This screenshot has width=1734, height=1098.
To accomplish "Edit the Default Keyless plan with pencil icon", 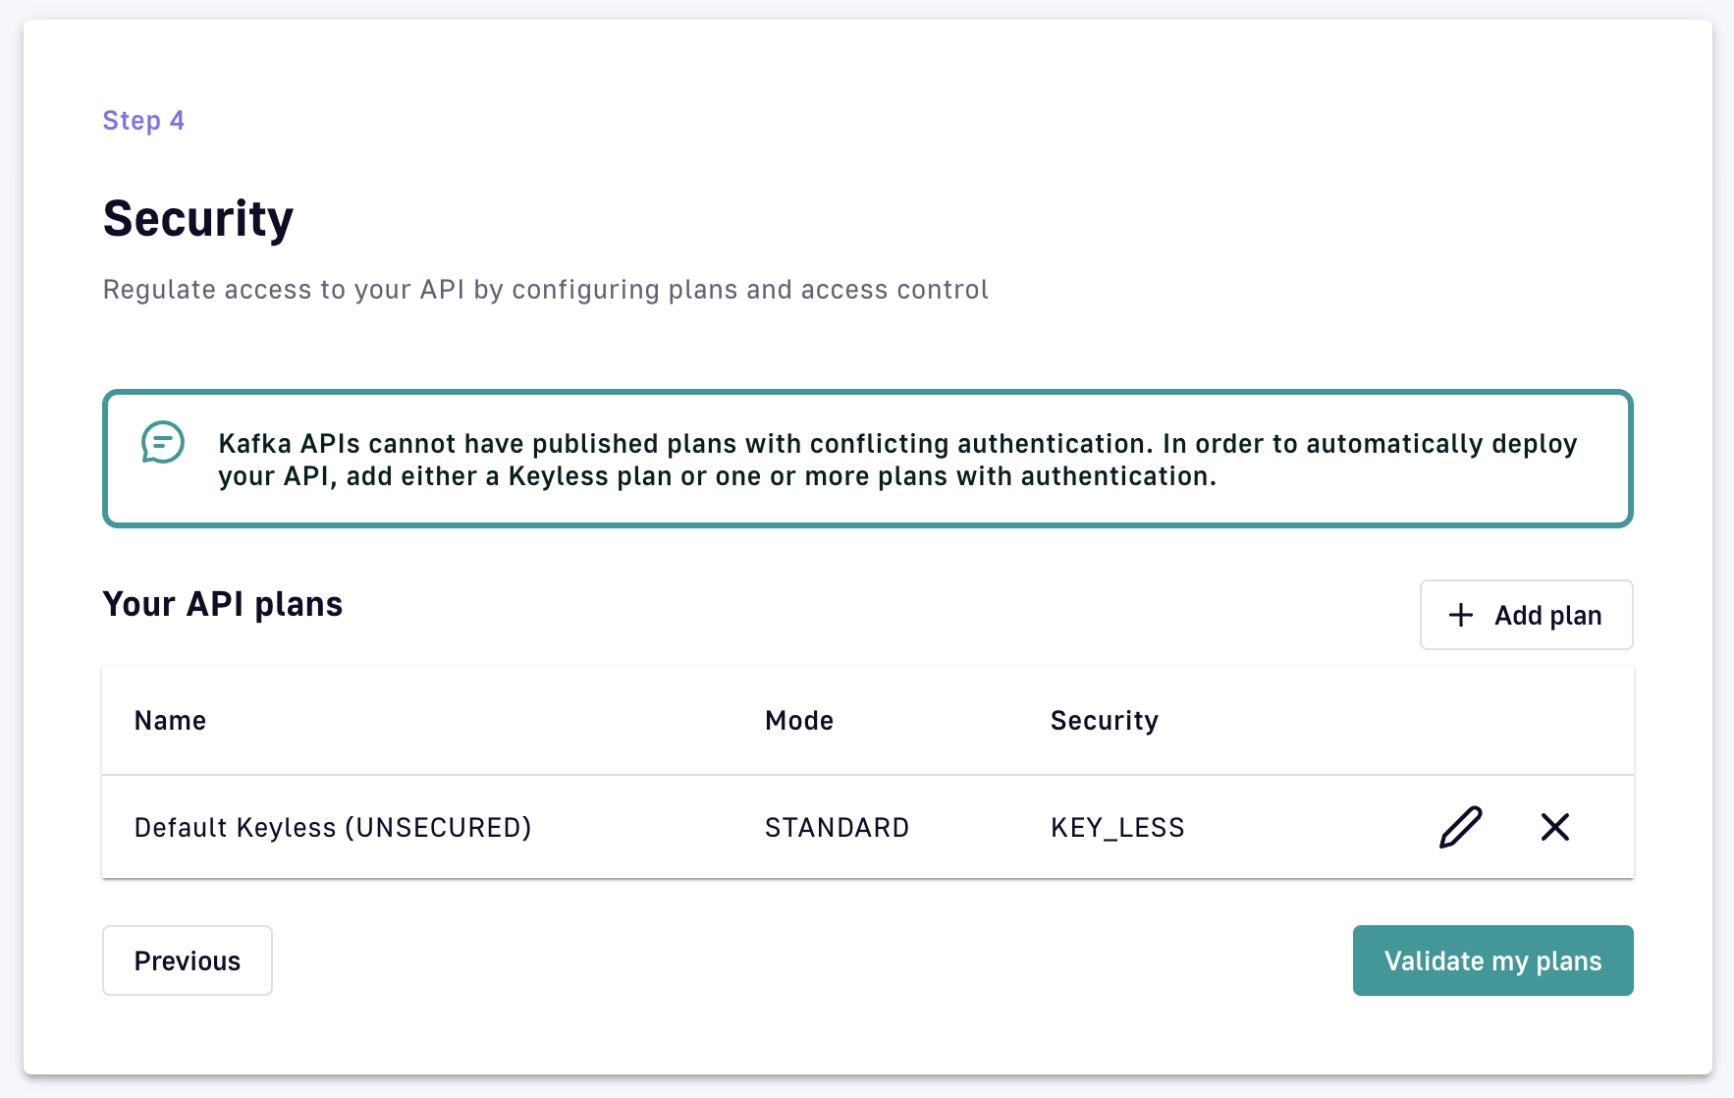I will point(1460,827).
